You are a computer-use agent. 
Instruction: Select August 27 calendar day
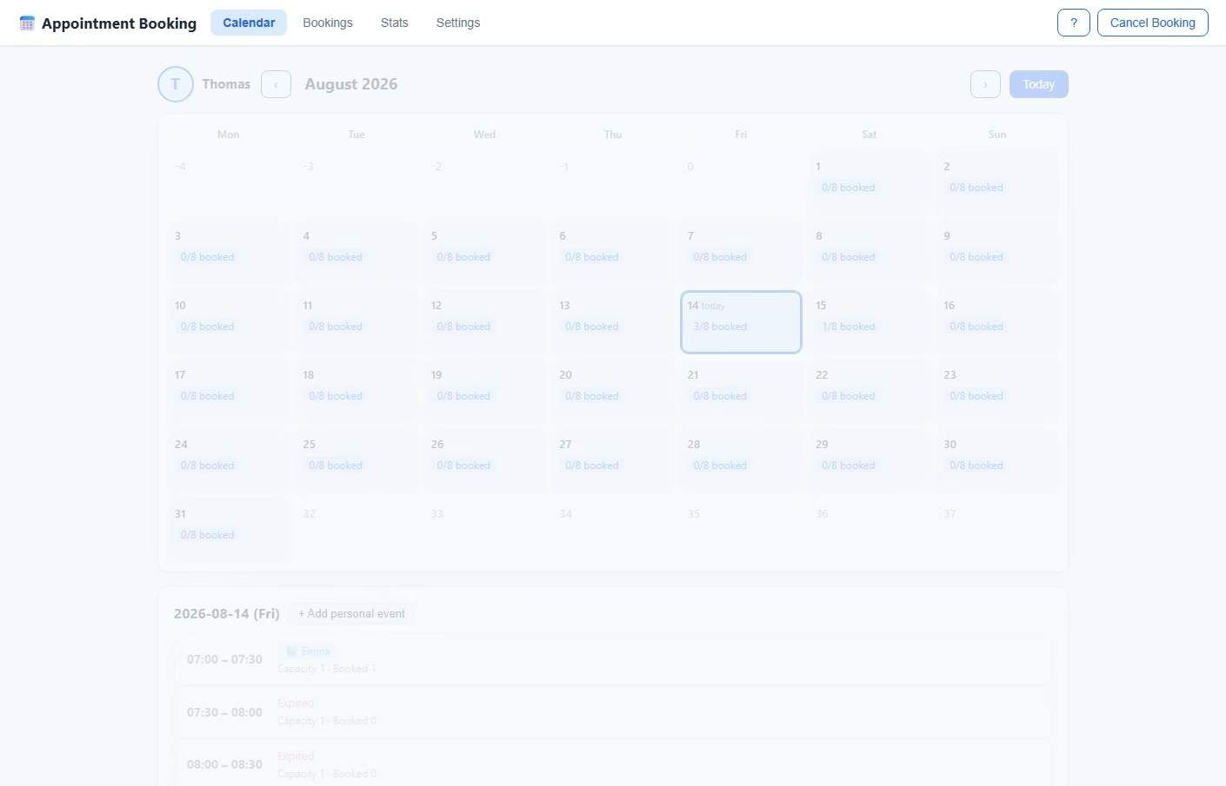613,461
